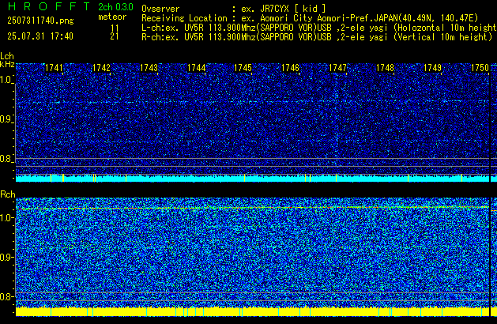
Task: Click the Receiving Location Aomori City line
Action: (310, 18)
